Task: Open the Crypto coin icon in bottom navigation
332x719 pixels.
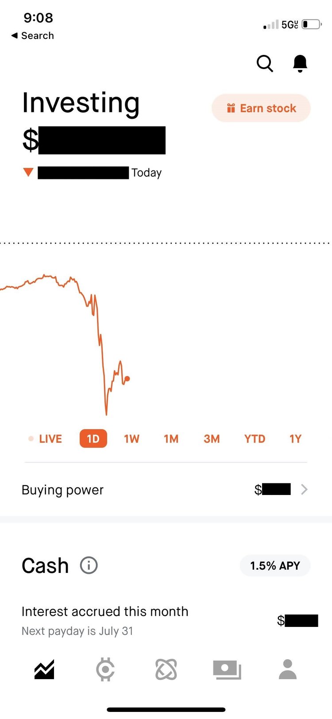Action: 104,669
